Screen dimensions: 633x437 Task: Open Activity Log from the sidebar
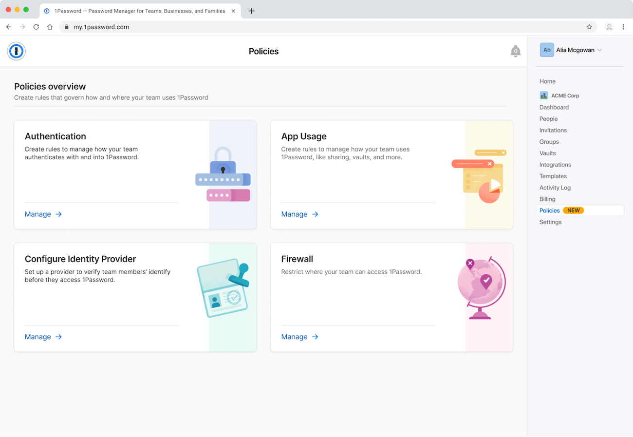point(555,188)
